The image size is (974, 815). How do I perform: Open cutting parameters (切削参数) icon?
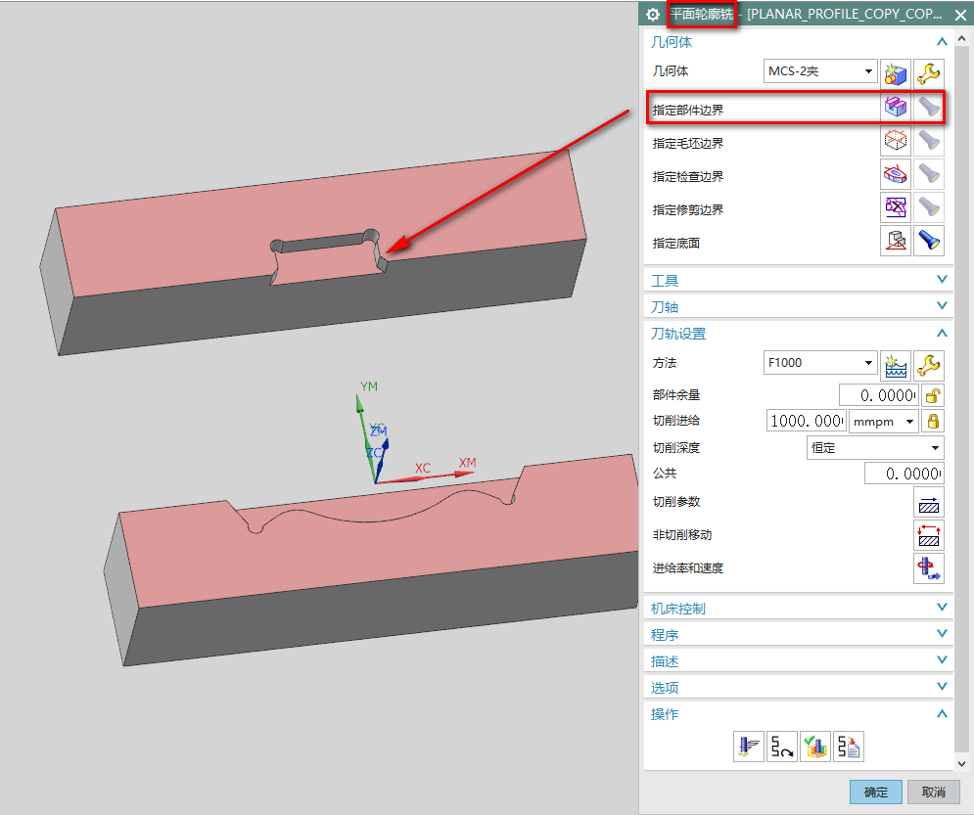pyautogui.click(x=928, y=502)
